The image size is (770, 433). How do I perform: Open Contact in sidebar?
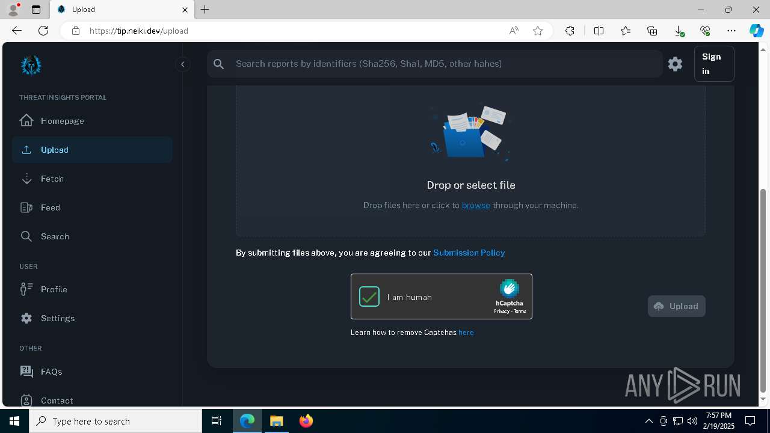click(x=92, y=401)
